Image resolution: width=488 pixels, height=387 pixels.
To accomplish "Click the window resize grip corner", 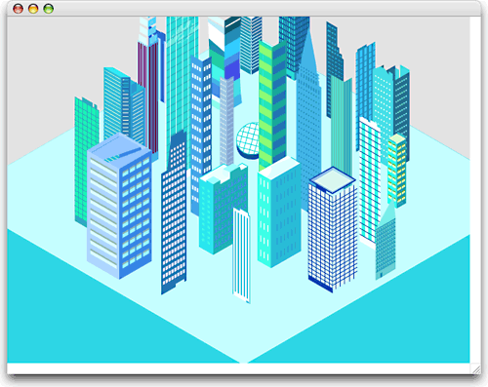I will click(x=475, y=368).
